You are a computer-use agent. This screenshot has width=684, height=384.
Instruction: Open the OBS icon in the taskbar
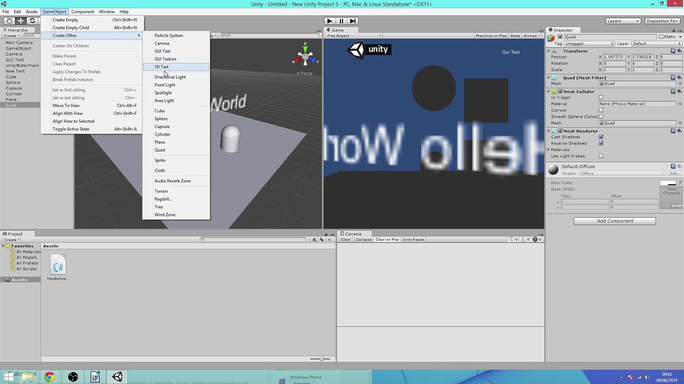pyautogui.click(x=73, y=377)
